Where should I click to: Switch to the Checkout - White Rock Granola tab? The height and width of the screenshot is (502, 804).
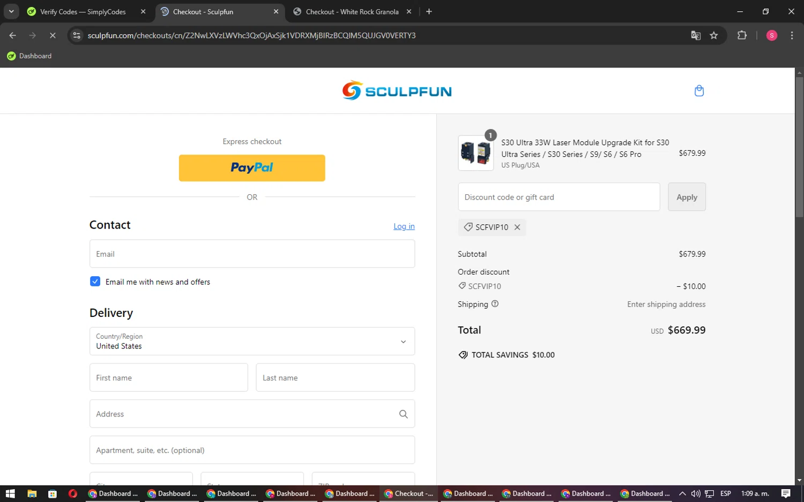click(352, 12)
